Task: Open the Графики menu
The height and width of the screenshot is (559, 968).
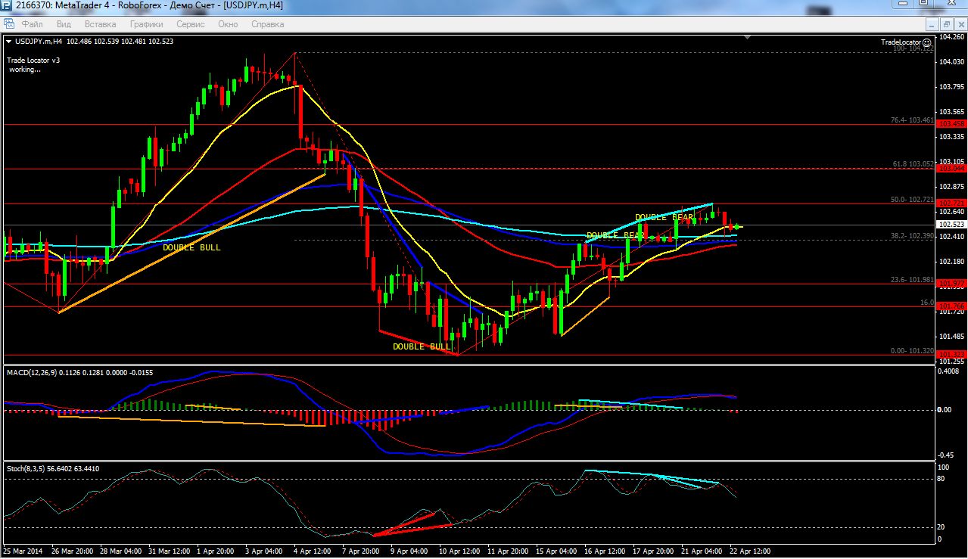Action: pos(146,24)
